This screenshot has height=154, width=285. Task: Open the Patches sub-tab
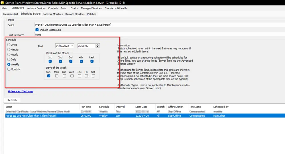coord(91,14)
